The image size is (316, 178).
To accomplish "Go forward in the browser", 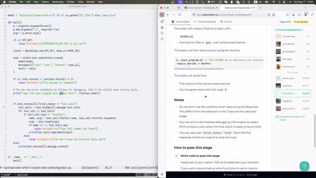I will [174, 15].
